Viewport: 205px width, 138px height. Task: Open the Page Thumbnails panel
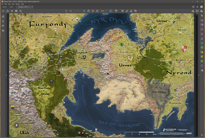pyautogui.click(x=3, y=16)
